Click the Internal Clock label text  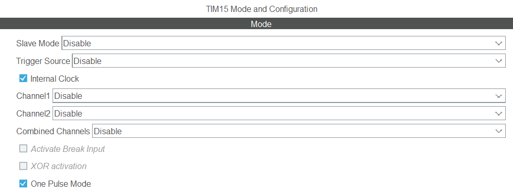[55, 79]
